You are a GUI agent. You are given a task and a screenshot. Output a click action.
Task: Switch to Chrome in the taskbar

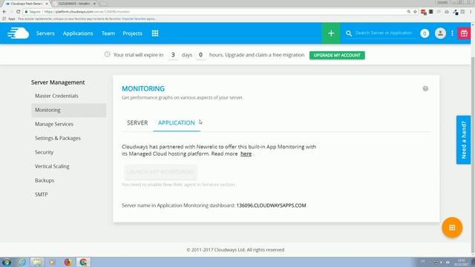83,262
